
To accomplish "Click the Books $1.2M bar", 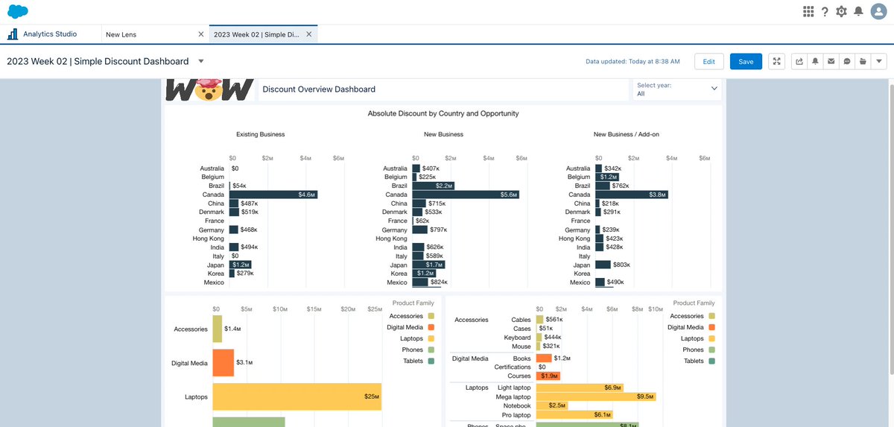I will coord(544,358).
